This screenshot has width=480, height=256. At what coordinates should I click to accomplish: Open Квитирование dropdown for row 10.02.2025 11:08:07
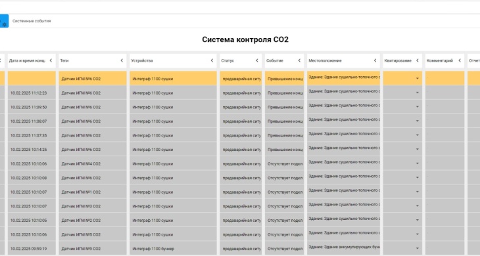pos(417,121)
